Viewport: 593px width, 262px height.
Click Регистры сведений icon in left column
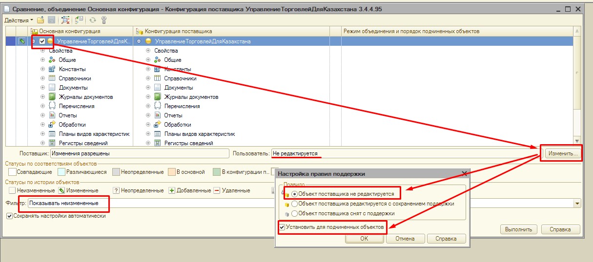coord(52,143)
